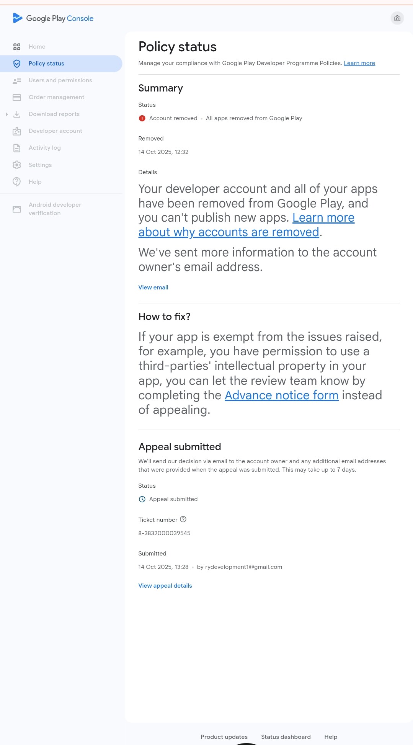
Task: Open the Help item in sidebar
Action: [x=35, y=182]
